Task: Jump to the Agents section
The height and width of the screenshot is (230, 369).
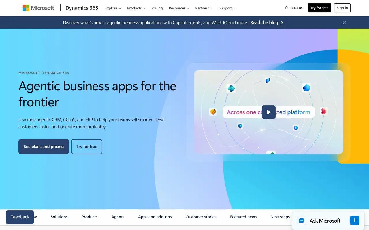Action: coord(118,217)
